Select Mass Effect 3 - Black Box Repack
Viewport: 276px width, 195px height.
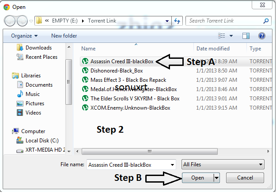[x=128, y=80]
